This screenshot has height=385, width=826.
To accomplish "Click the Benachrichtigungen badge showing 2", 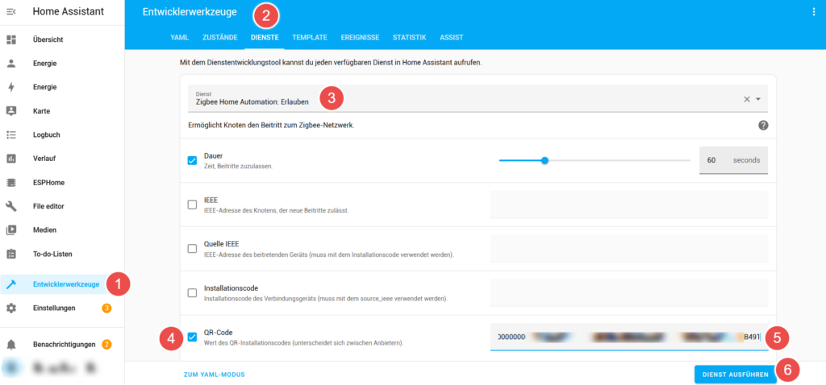I will click(x=106, y=345).
